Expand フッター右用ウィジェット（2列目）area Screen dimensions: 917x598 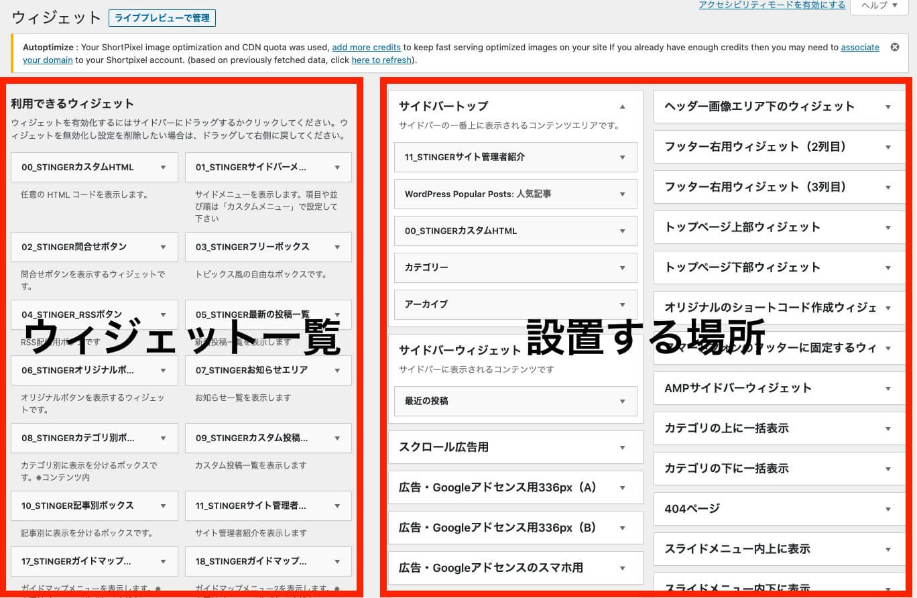[x=888, y=147]
